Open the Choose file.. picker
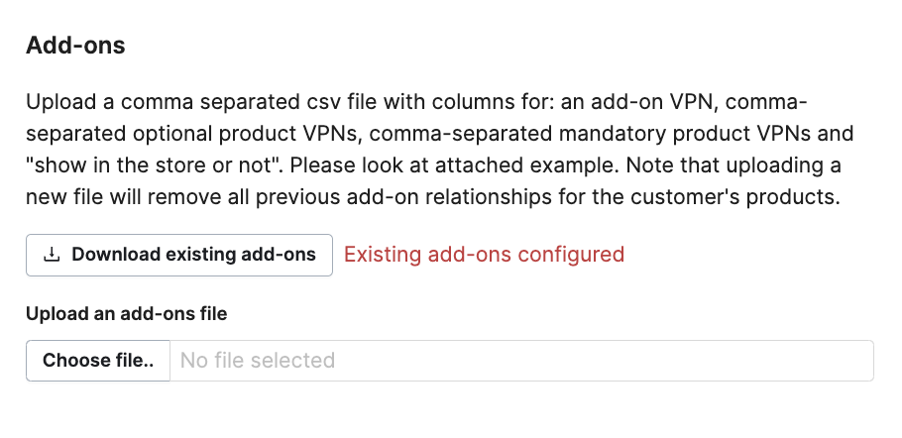This screenshot has height=438, width=902. pyautogui.click(x=98, y=361)
